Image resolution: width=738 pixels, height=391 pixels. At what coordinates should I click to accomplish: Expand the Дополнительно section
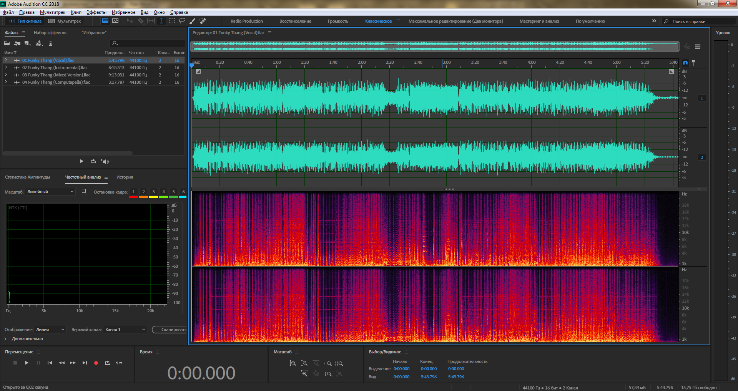click(6, 339)
